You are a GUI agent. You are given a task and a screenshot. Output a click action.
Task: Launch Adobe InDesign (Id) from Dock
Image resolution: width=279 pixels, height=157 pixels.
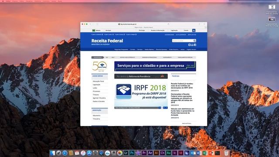click(x=180, y=153)
